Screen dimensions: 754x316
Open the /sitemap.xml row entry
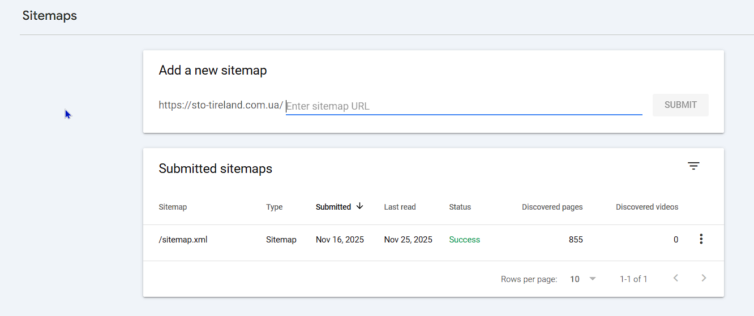coord(183,240)
